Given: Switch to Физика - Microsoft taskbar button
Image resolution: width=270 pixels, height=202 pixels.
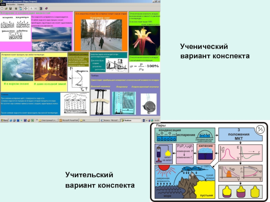Looking at the screenshot, I should [x=110, y=121].
